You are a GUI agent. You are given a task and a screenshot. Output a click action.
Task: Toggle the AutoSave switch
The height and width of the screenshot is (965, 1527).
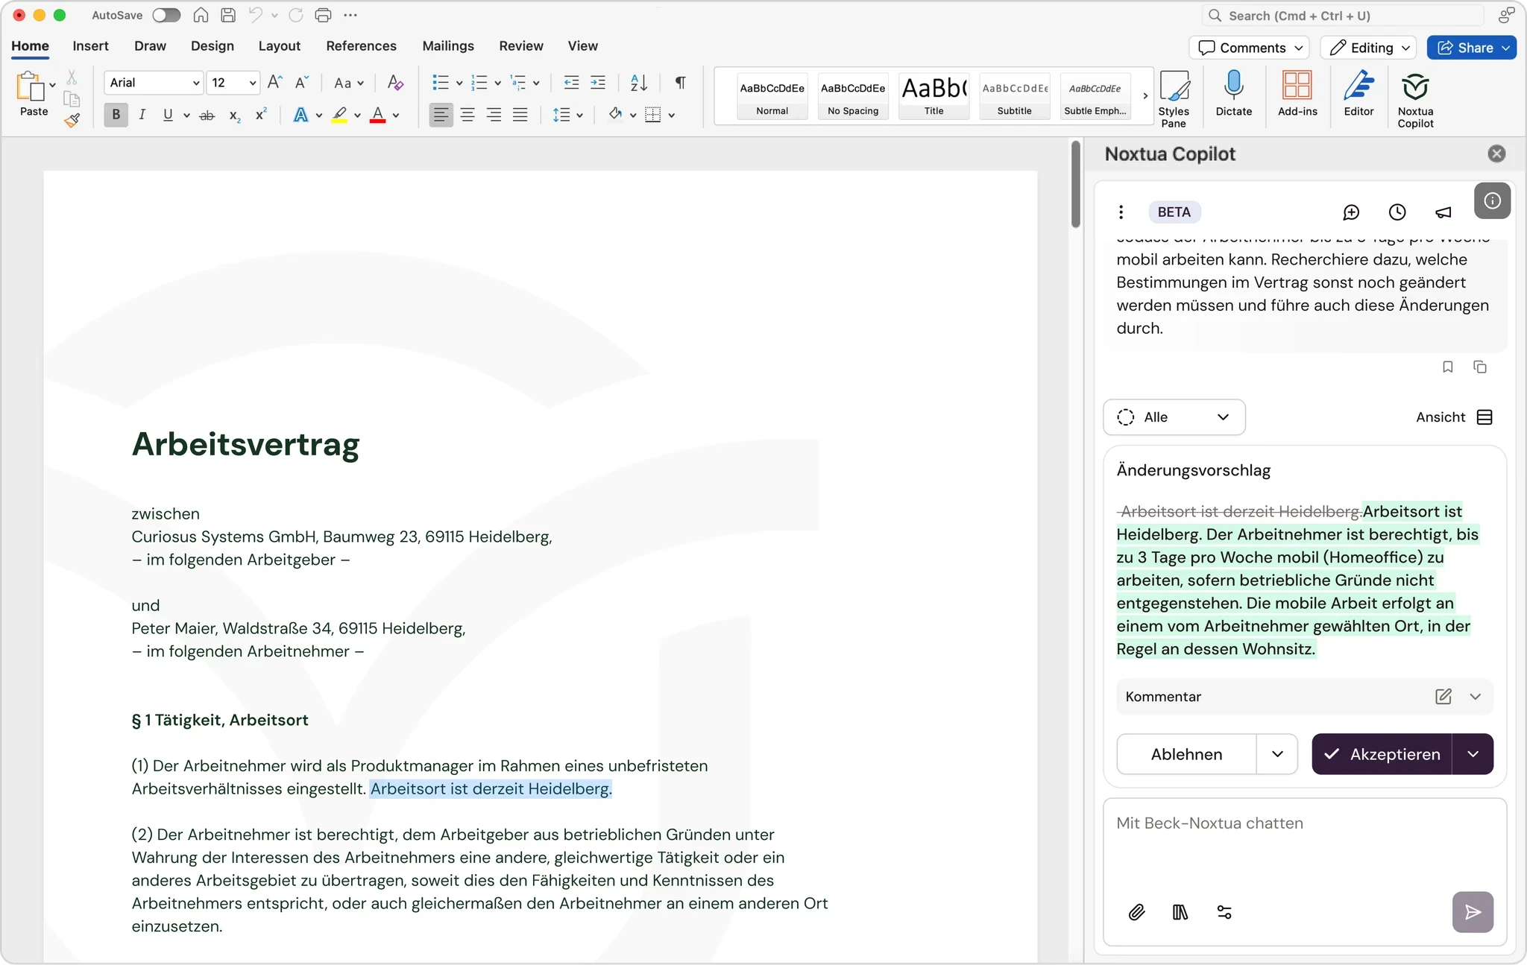coord(166,15)
